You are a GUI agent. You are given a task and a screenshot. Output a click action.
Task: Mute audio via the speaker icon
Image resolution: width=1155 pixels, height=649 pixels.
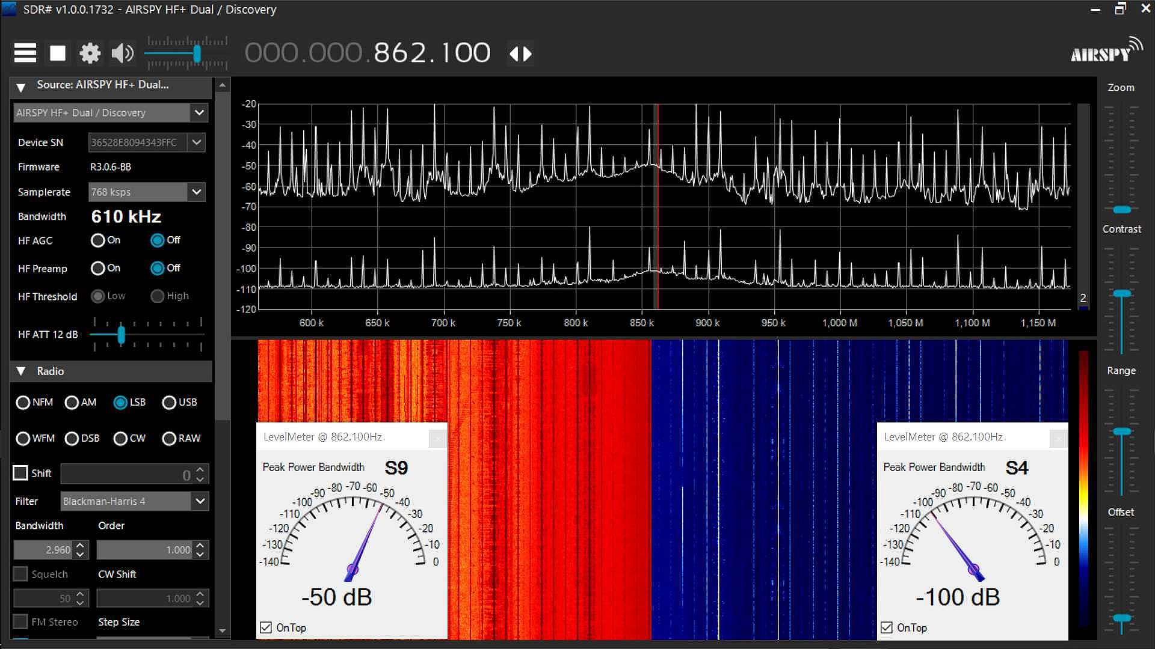click(x=122, y=53)
